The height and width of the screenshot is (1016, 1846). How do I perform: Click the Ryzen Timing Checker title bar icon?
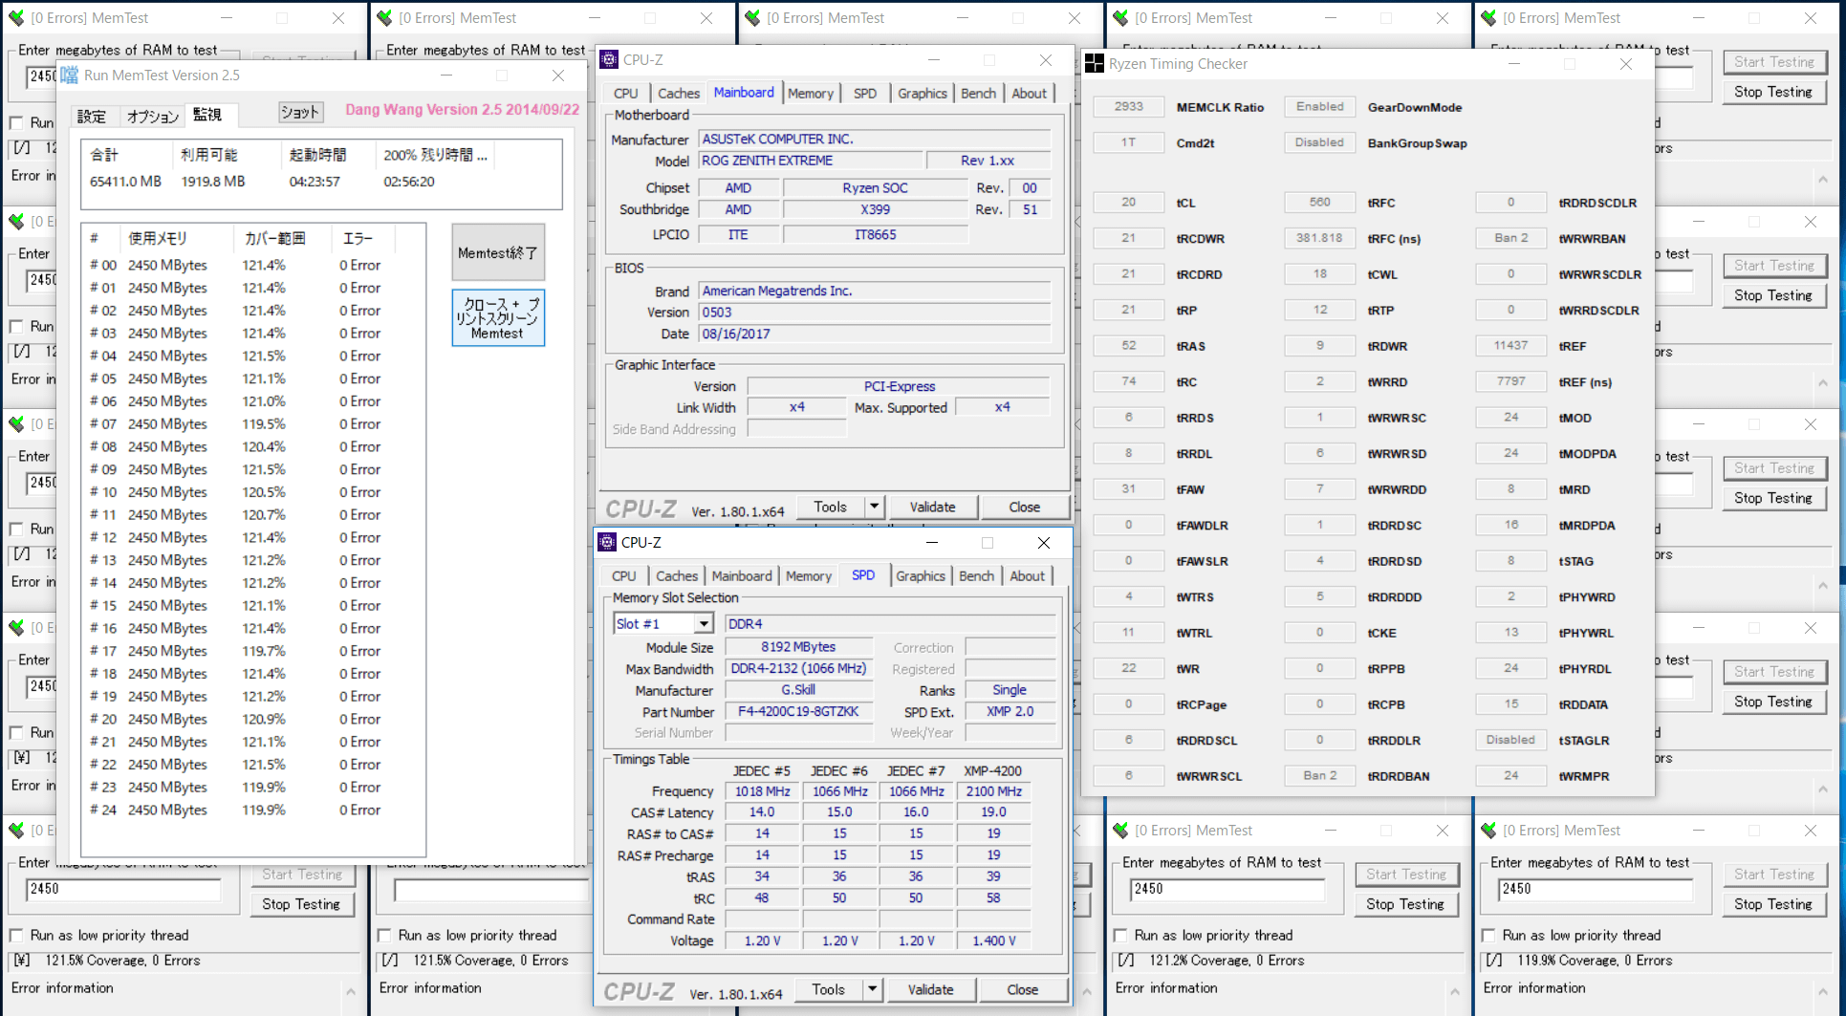(x=1095, y=64)
